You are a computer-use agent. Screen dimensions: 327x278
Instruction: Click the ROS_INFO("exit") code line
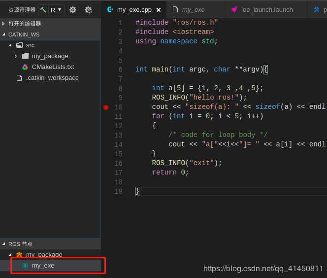pos(187,163)
